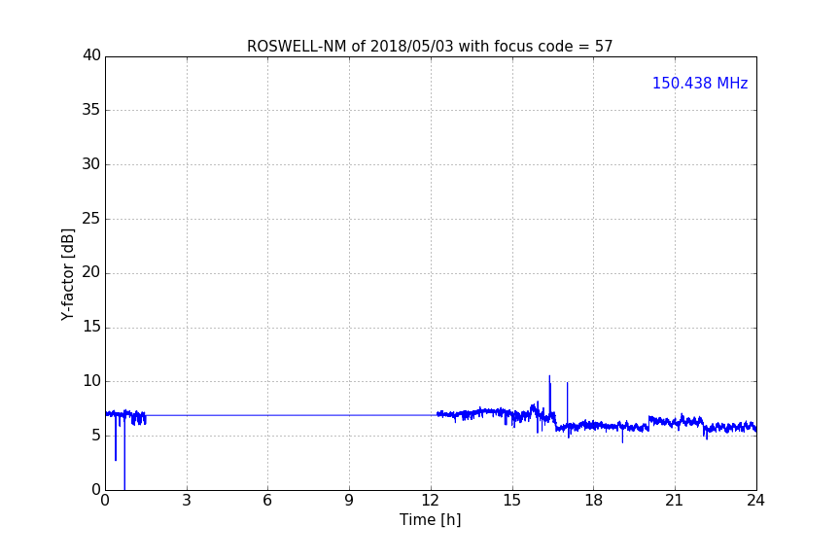
Task: Click the y-axis tick label '40'
Action: click(x=91, y=55)
